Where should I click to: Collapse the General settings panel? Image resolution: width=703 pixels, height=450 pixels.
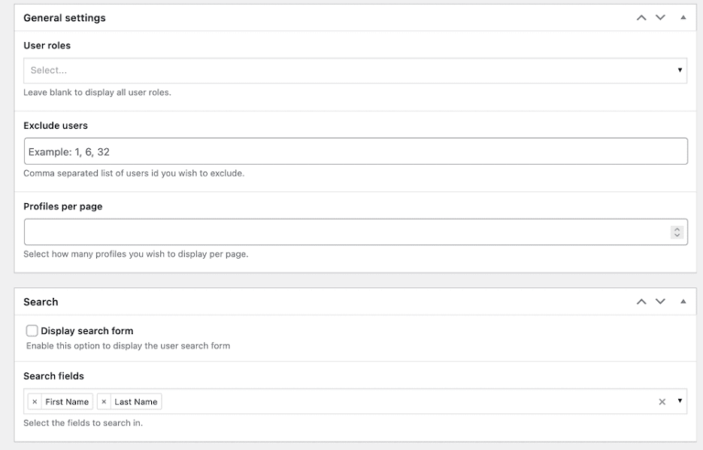pyautogui.click(x=683, y=17)
